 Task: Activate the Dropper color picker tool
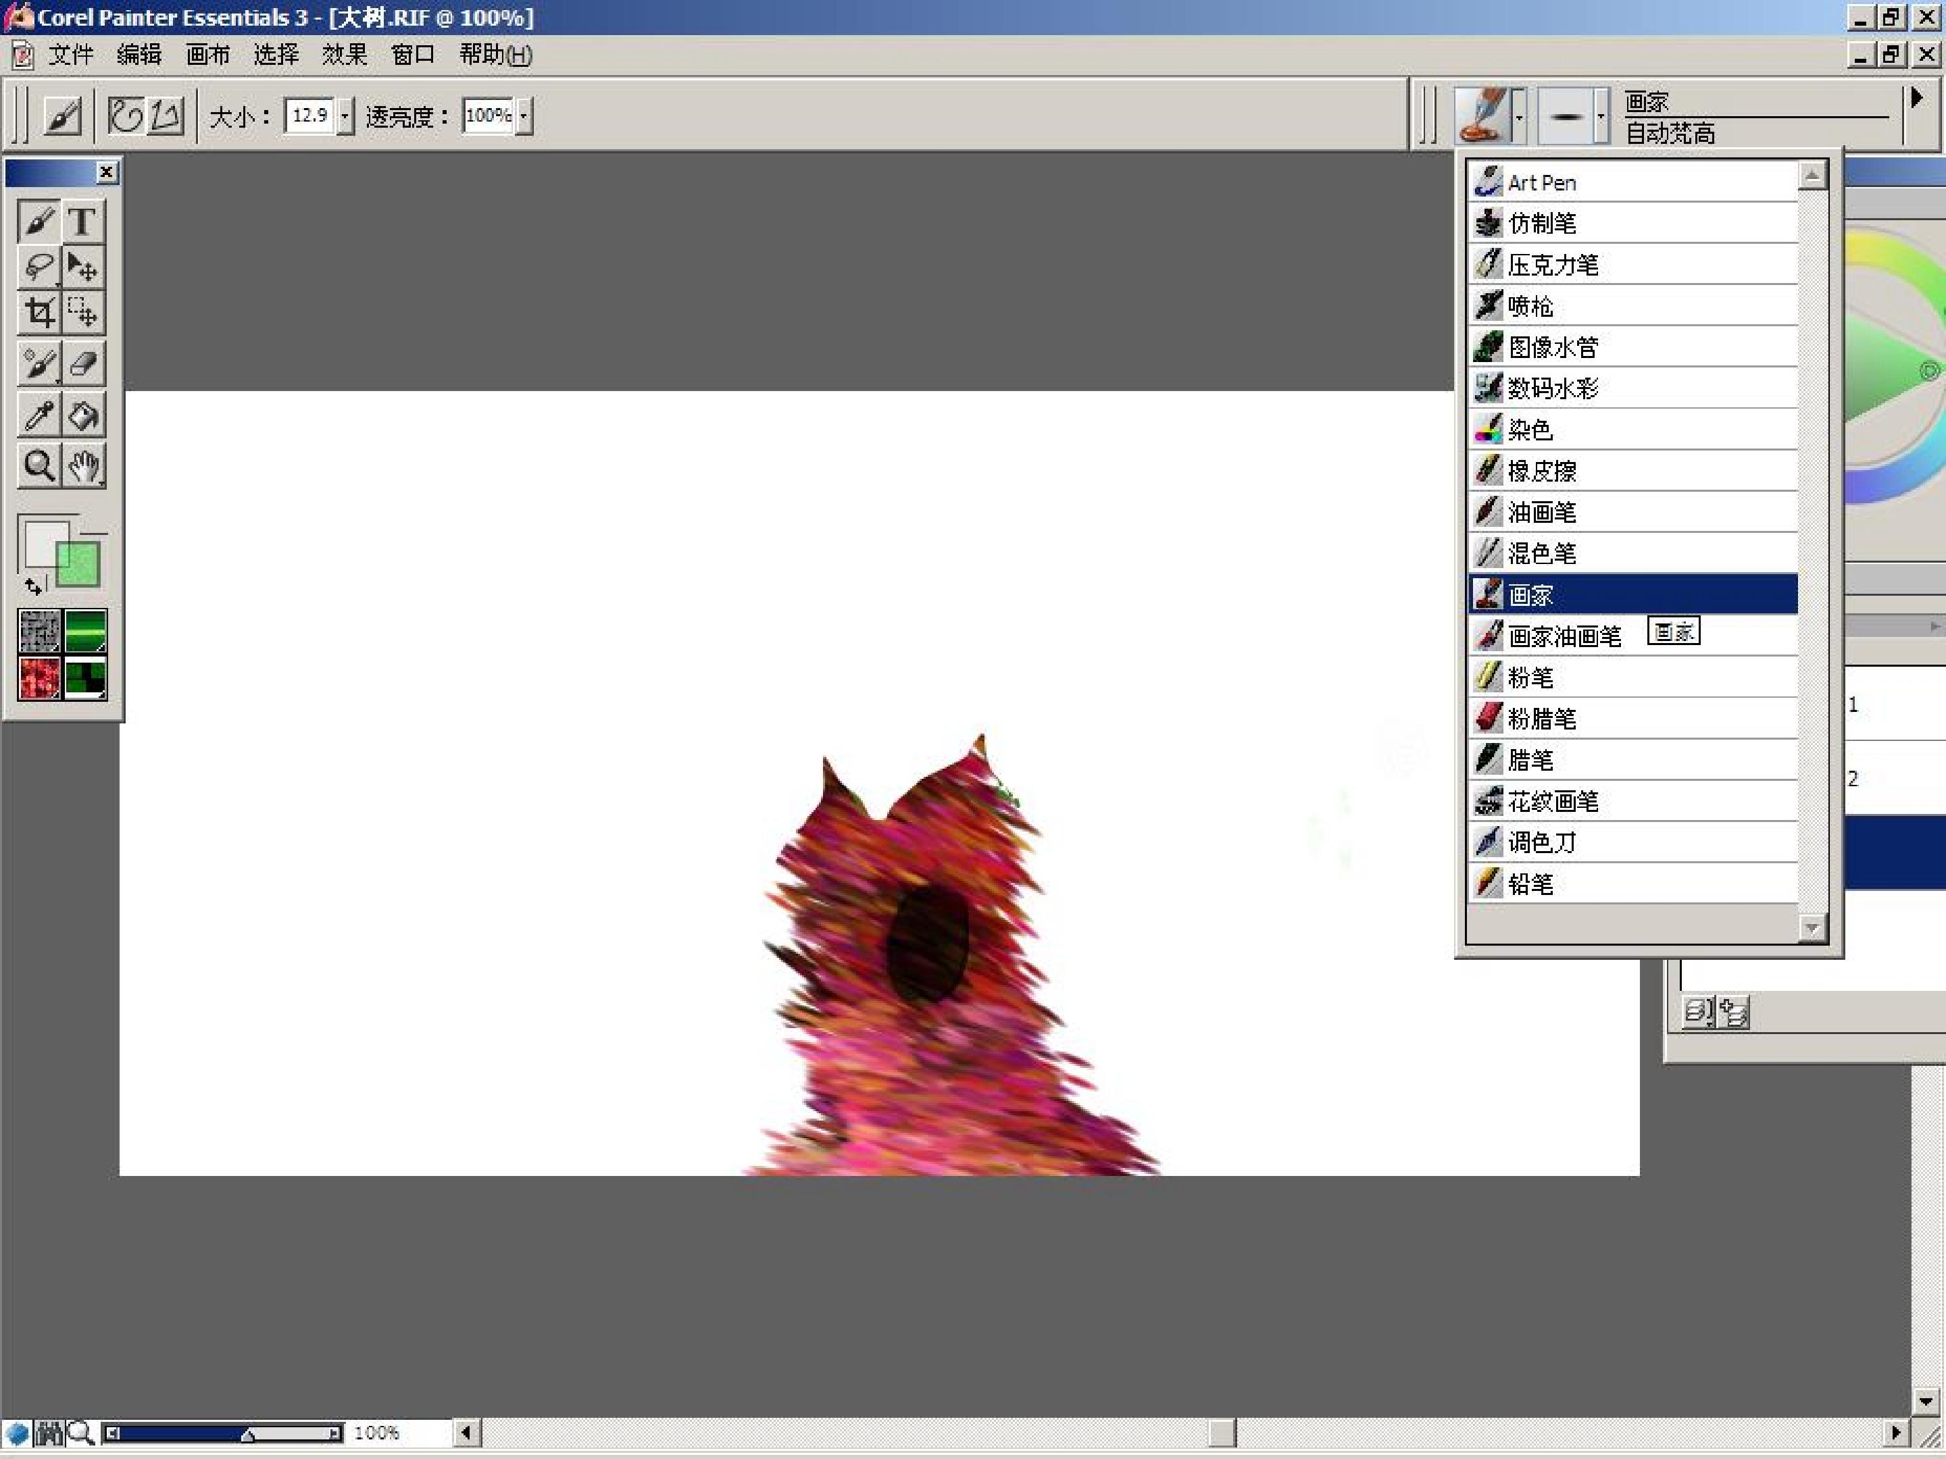39,415
